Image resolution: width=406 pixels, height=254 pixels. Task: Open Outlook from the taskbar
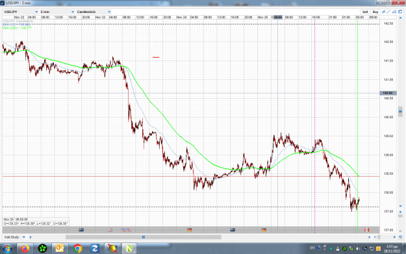[x=60, y=249]
